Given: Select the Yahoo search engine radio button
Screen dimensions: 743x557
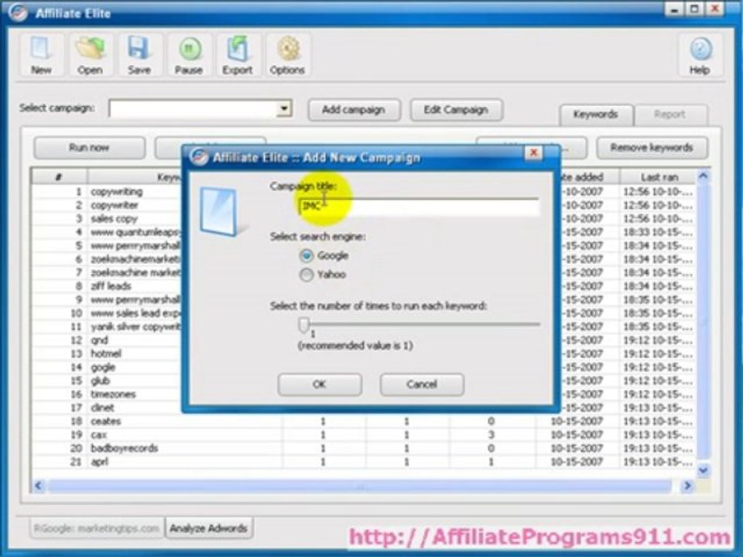Looking at the screenshot, I should tap(306, 275).
